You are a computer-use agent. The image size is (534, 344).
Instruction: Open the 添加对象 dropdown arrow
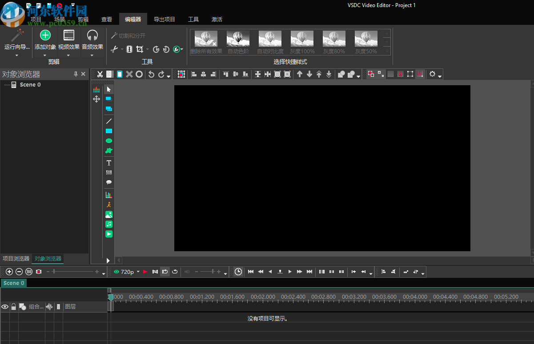point(45,55)
